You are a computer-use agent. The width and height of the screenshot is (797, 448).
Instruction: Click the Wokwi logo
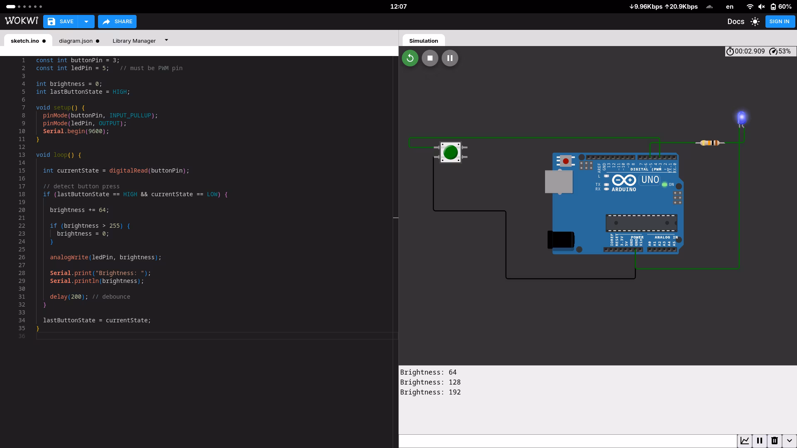coord(21,21)
